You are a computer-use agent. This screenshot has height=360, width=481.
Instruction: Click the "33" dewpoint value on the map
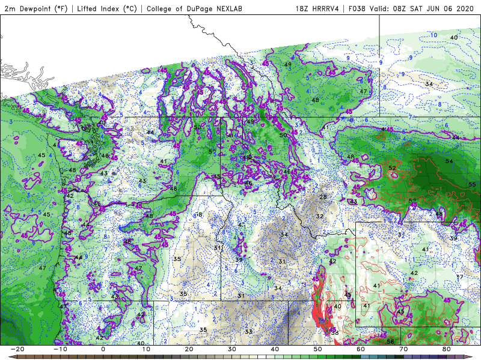click(249, 332)
